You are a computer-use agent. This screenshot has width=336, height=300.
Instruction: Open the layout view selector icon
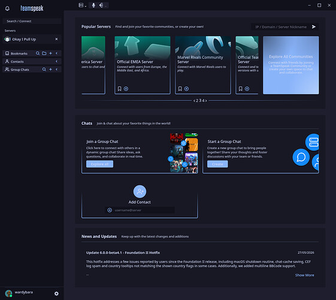[81, 5]
